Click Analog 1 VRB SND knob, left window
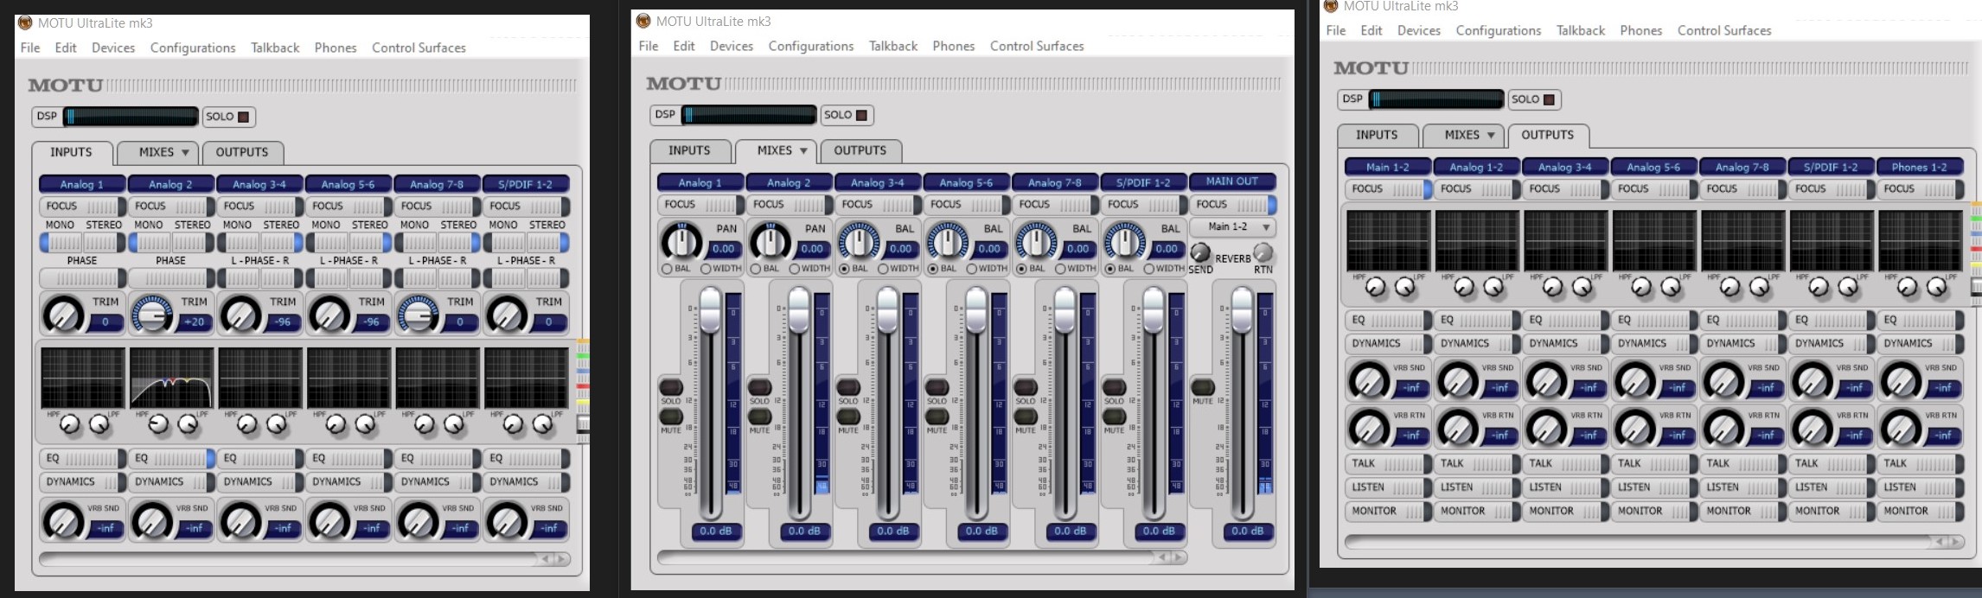This screenshot has height=598, width=1982. pos(62,520)
